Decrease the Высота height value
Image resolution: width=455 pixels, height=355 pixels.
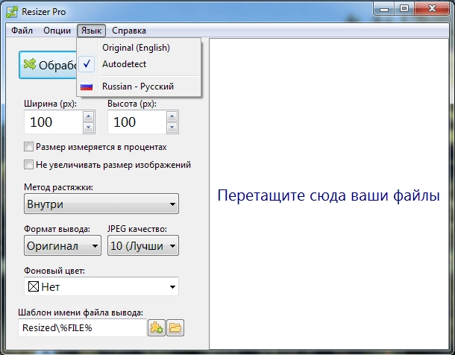coord(172,127)
